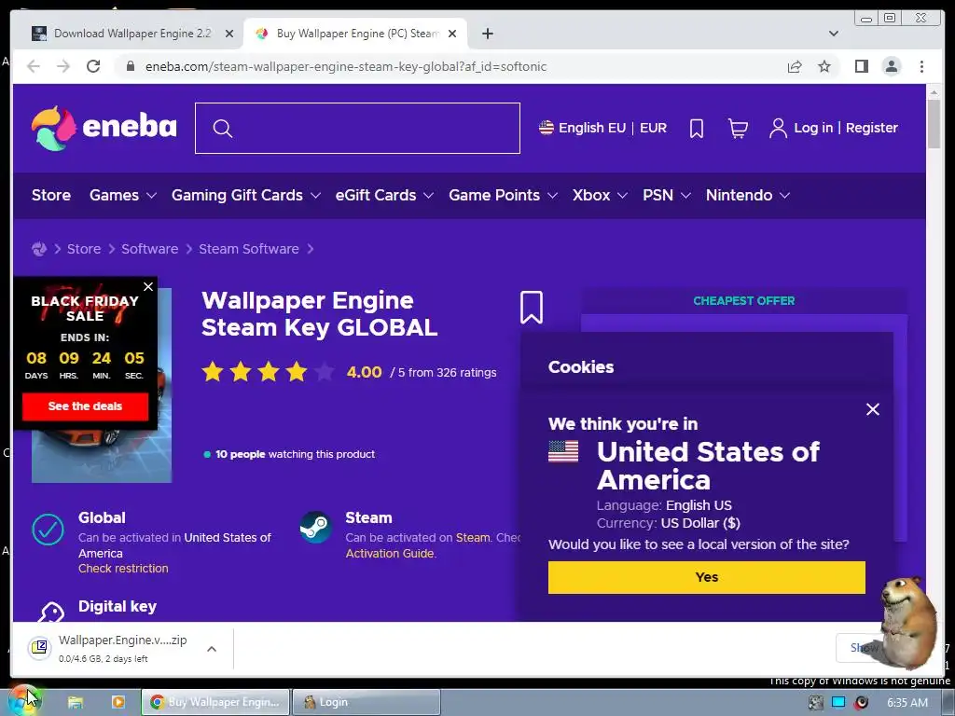Click the Global checkmark icon

[48, 530]
